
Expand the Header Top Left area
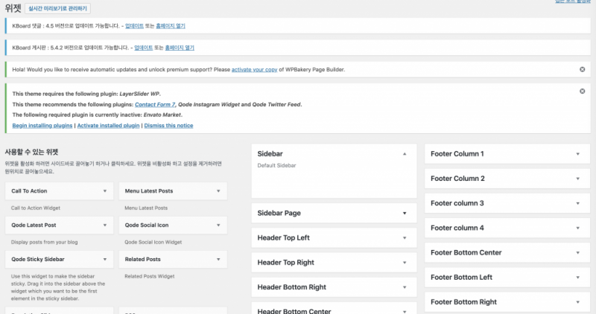pyautogui.click(x=405, y=238)
